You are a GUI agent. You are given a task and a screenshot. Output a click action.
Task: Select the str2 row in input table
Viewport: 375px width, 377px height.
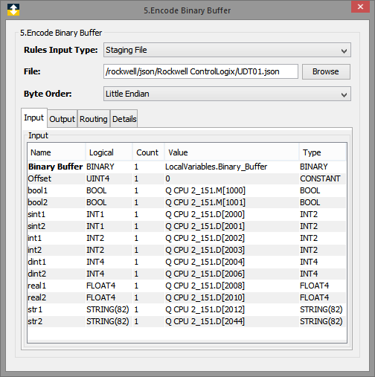tap(187, 321)
